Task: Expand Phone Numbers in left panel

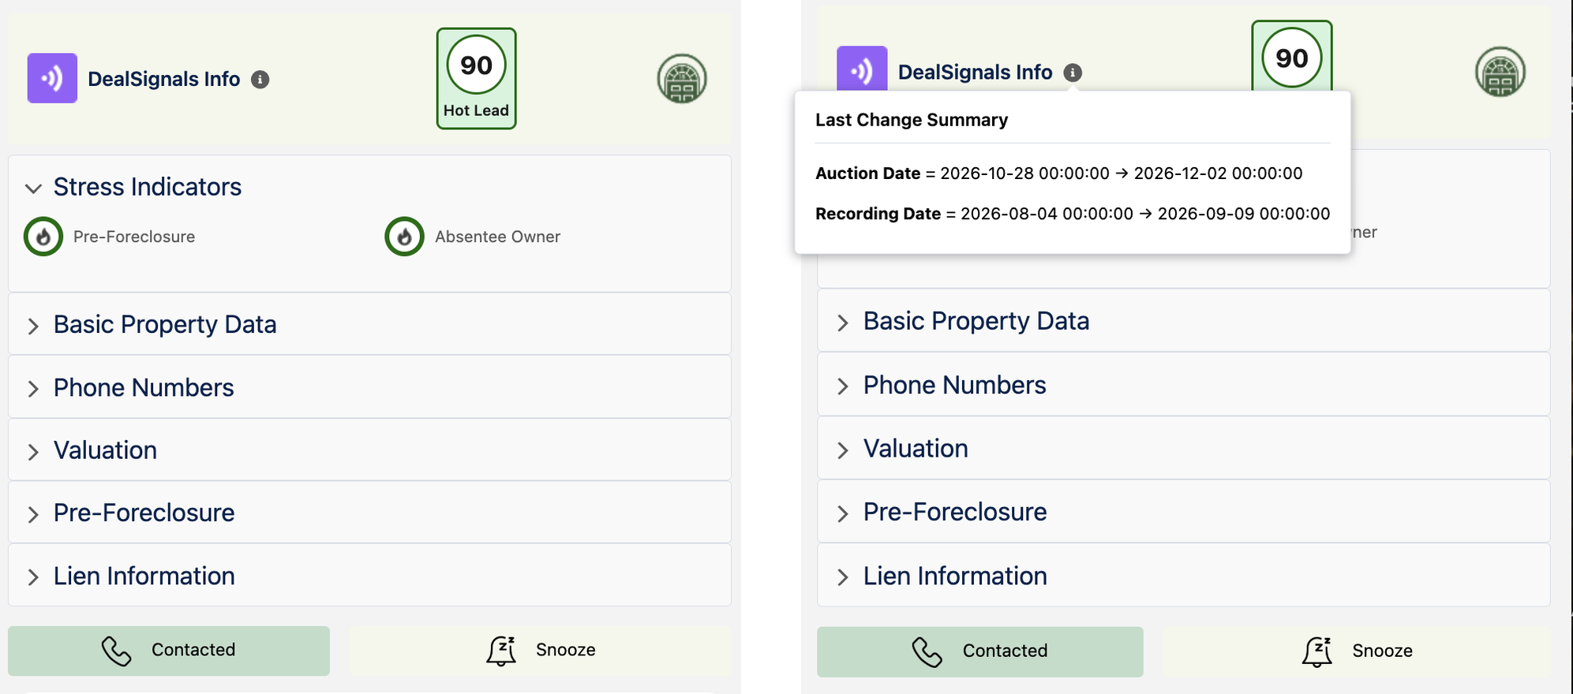Action: tap(369, 388)
